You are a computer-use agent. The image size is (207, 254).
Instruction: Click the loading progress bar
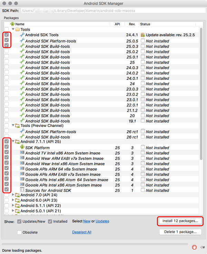pos(95,244)
